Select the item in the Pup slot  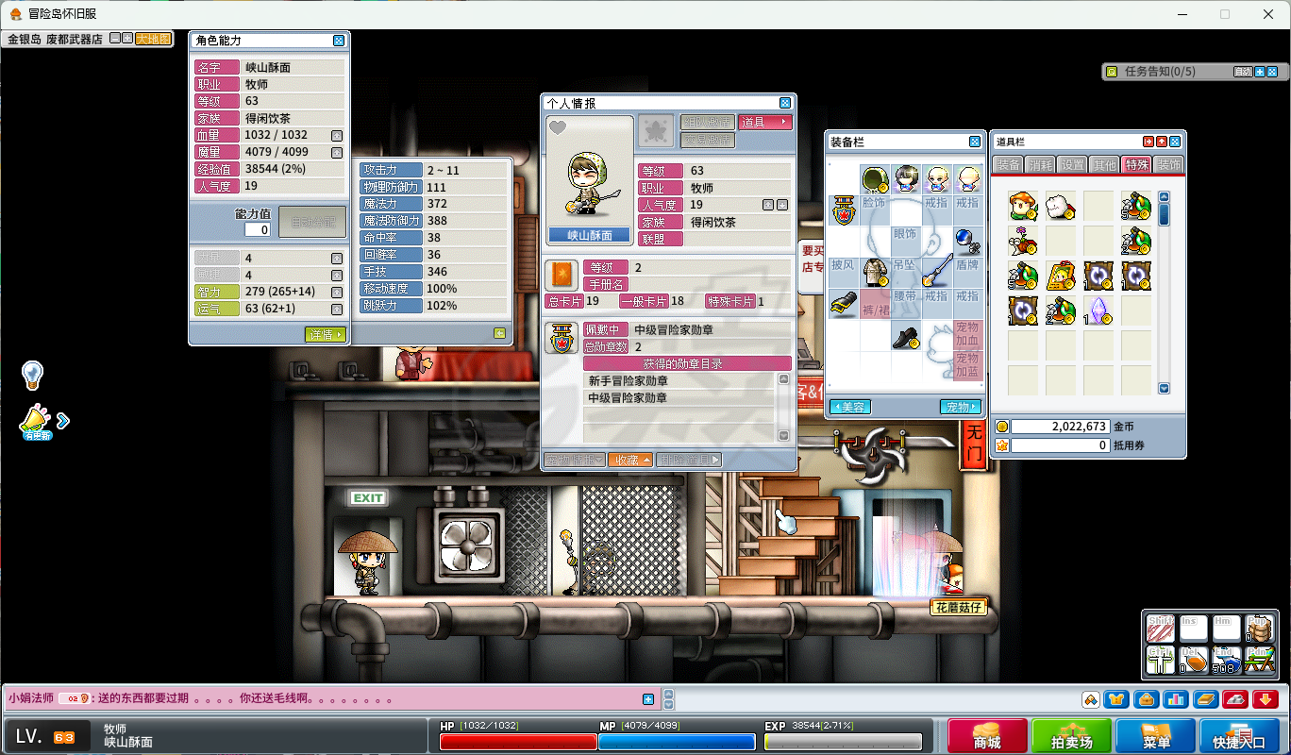pyautogui.click(x=1259, y=628)
